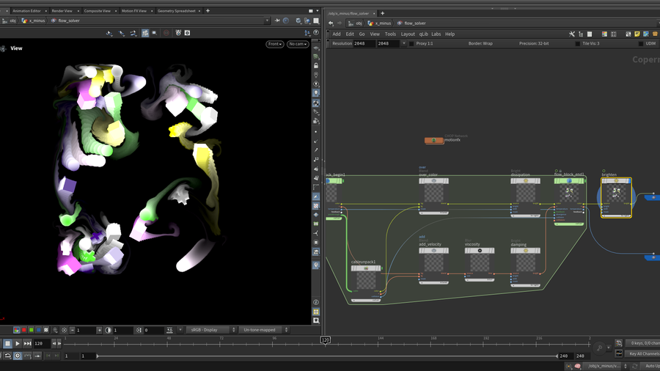Select the motionfx node
Image resolution: width=660 pixels, height=371 pixels.
434,140
